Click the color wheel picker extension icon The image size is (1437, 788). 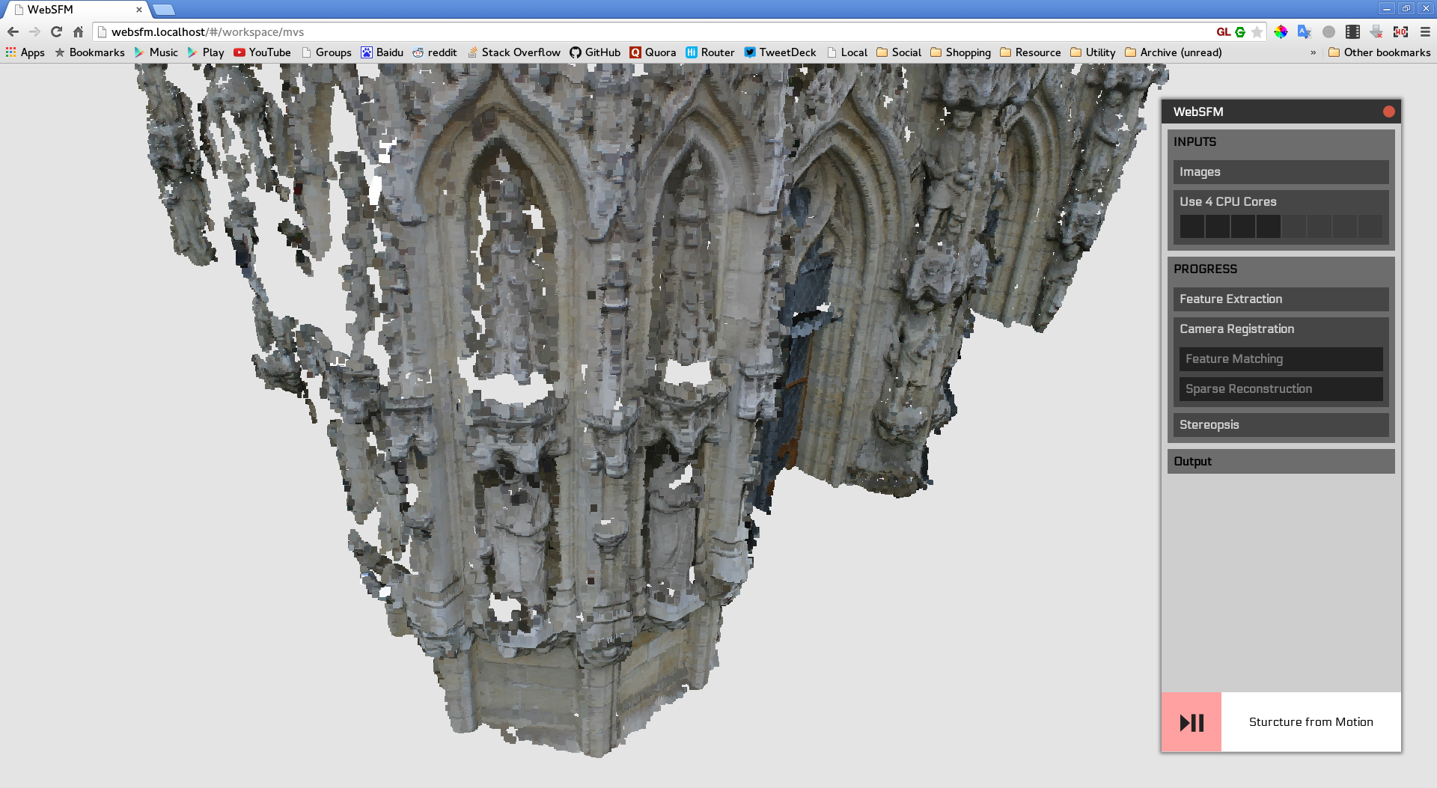coord(1281,31)
